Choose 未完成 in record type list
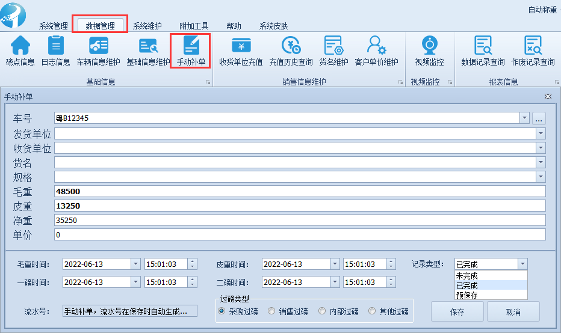Image resolution: width=561 pixels, height=333 pixels. pos(491,276)
